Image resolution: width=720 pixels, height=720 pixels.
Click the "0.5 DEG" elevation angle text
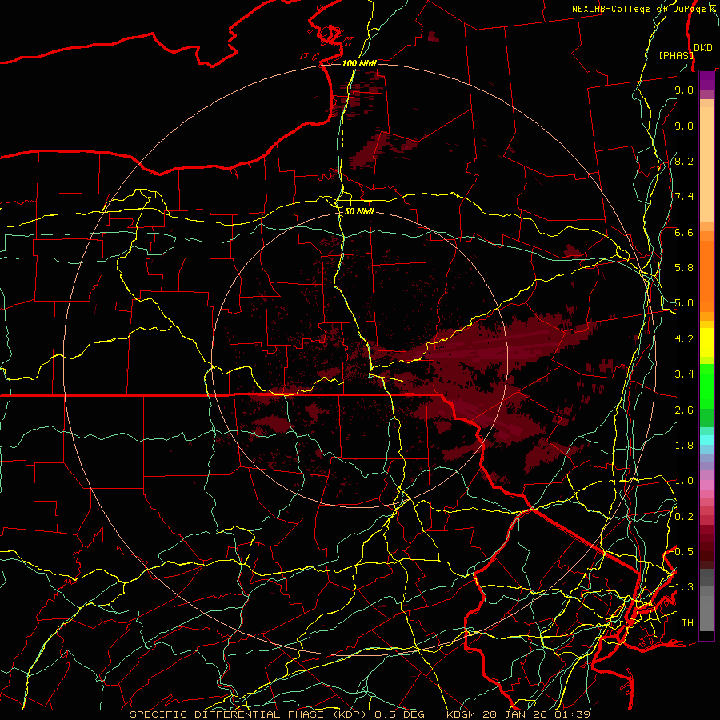pyautogui.click(x=399, y=714)
